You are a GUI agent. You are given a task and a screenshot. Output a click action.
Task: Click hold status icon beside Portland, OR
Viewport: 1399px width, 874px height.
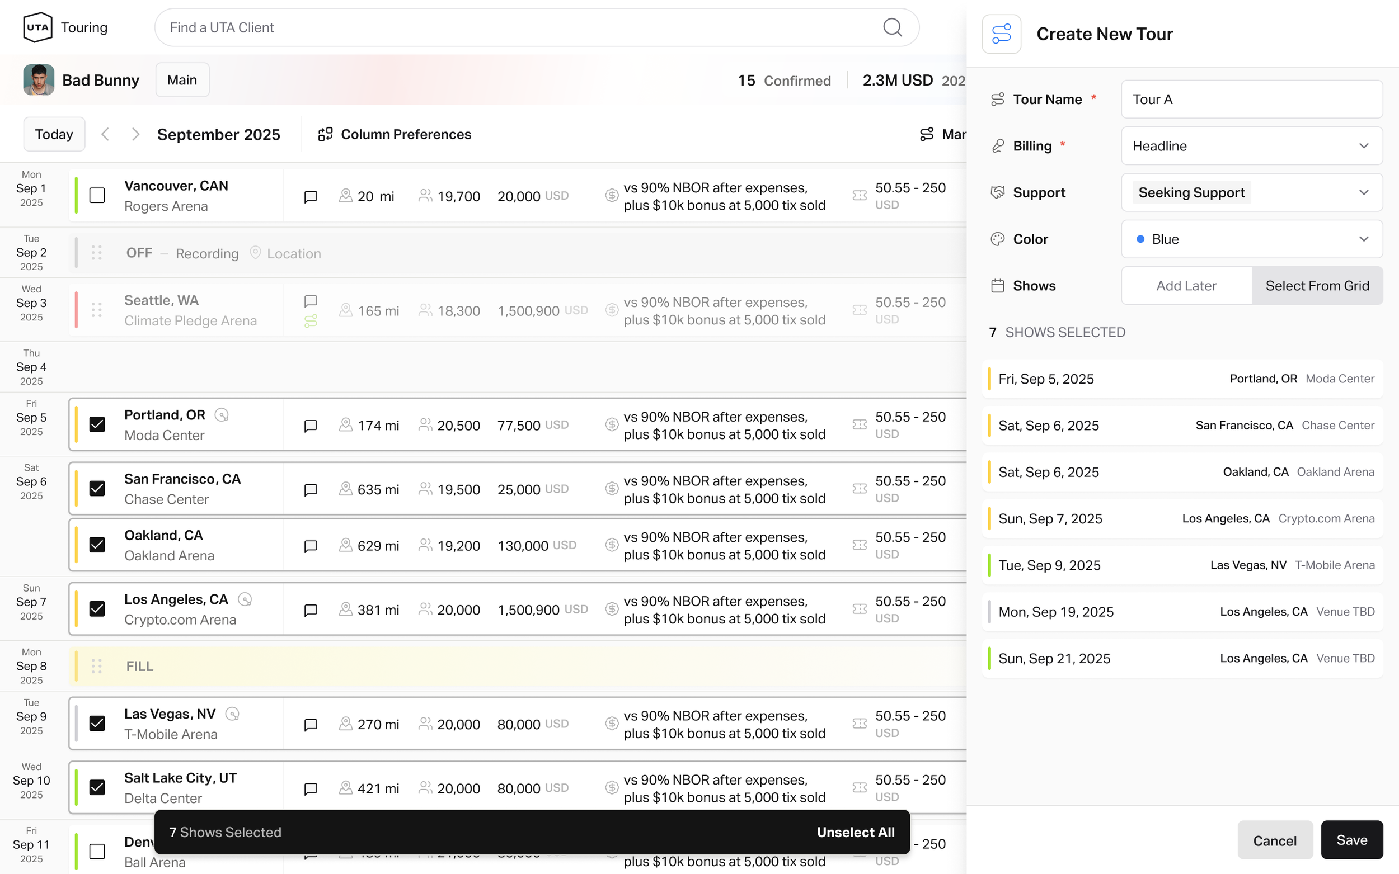pyautogui.click(x=222, y=415)
